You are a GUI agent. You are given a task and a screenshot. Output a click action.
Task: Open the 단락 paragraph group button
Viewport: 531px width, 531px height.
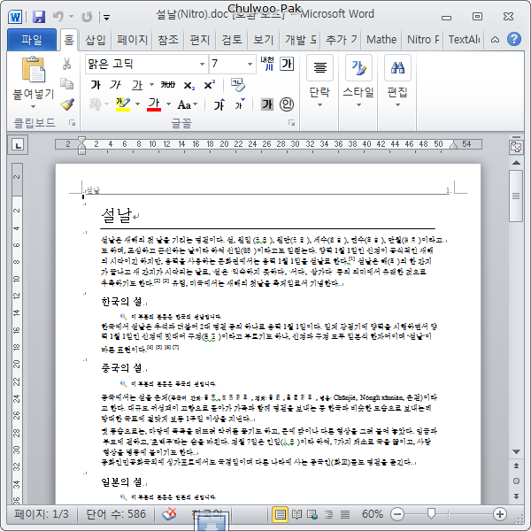319,81
